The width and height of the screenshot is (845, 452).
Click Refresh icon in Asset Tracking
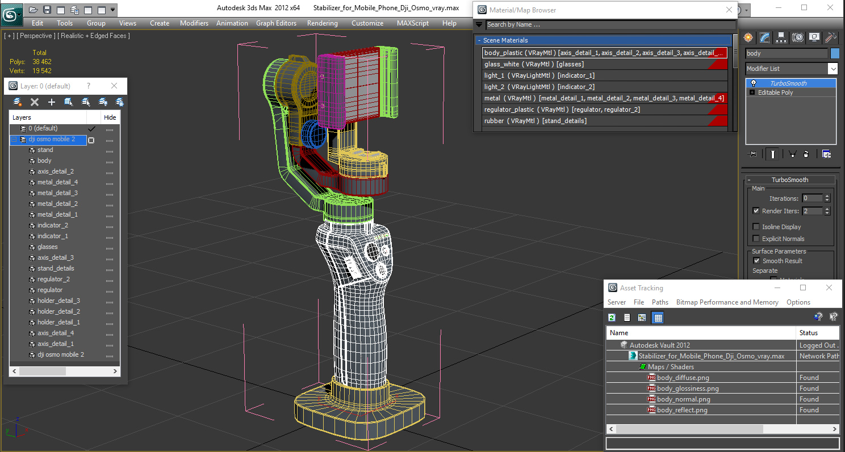click(612, 318)
